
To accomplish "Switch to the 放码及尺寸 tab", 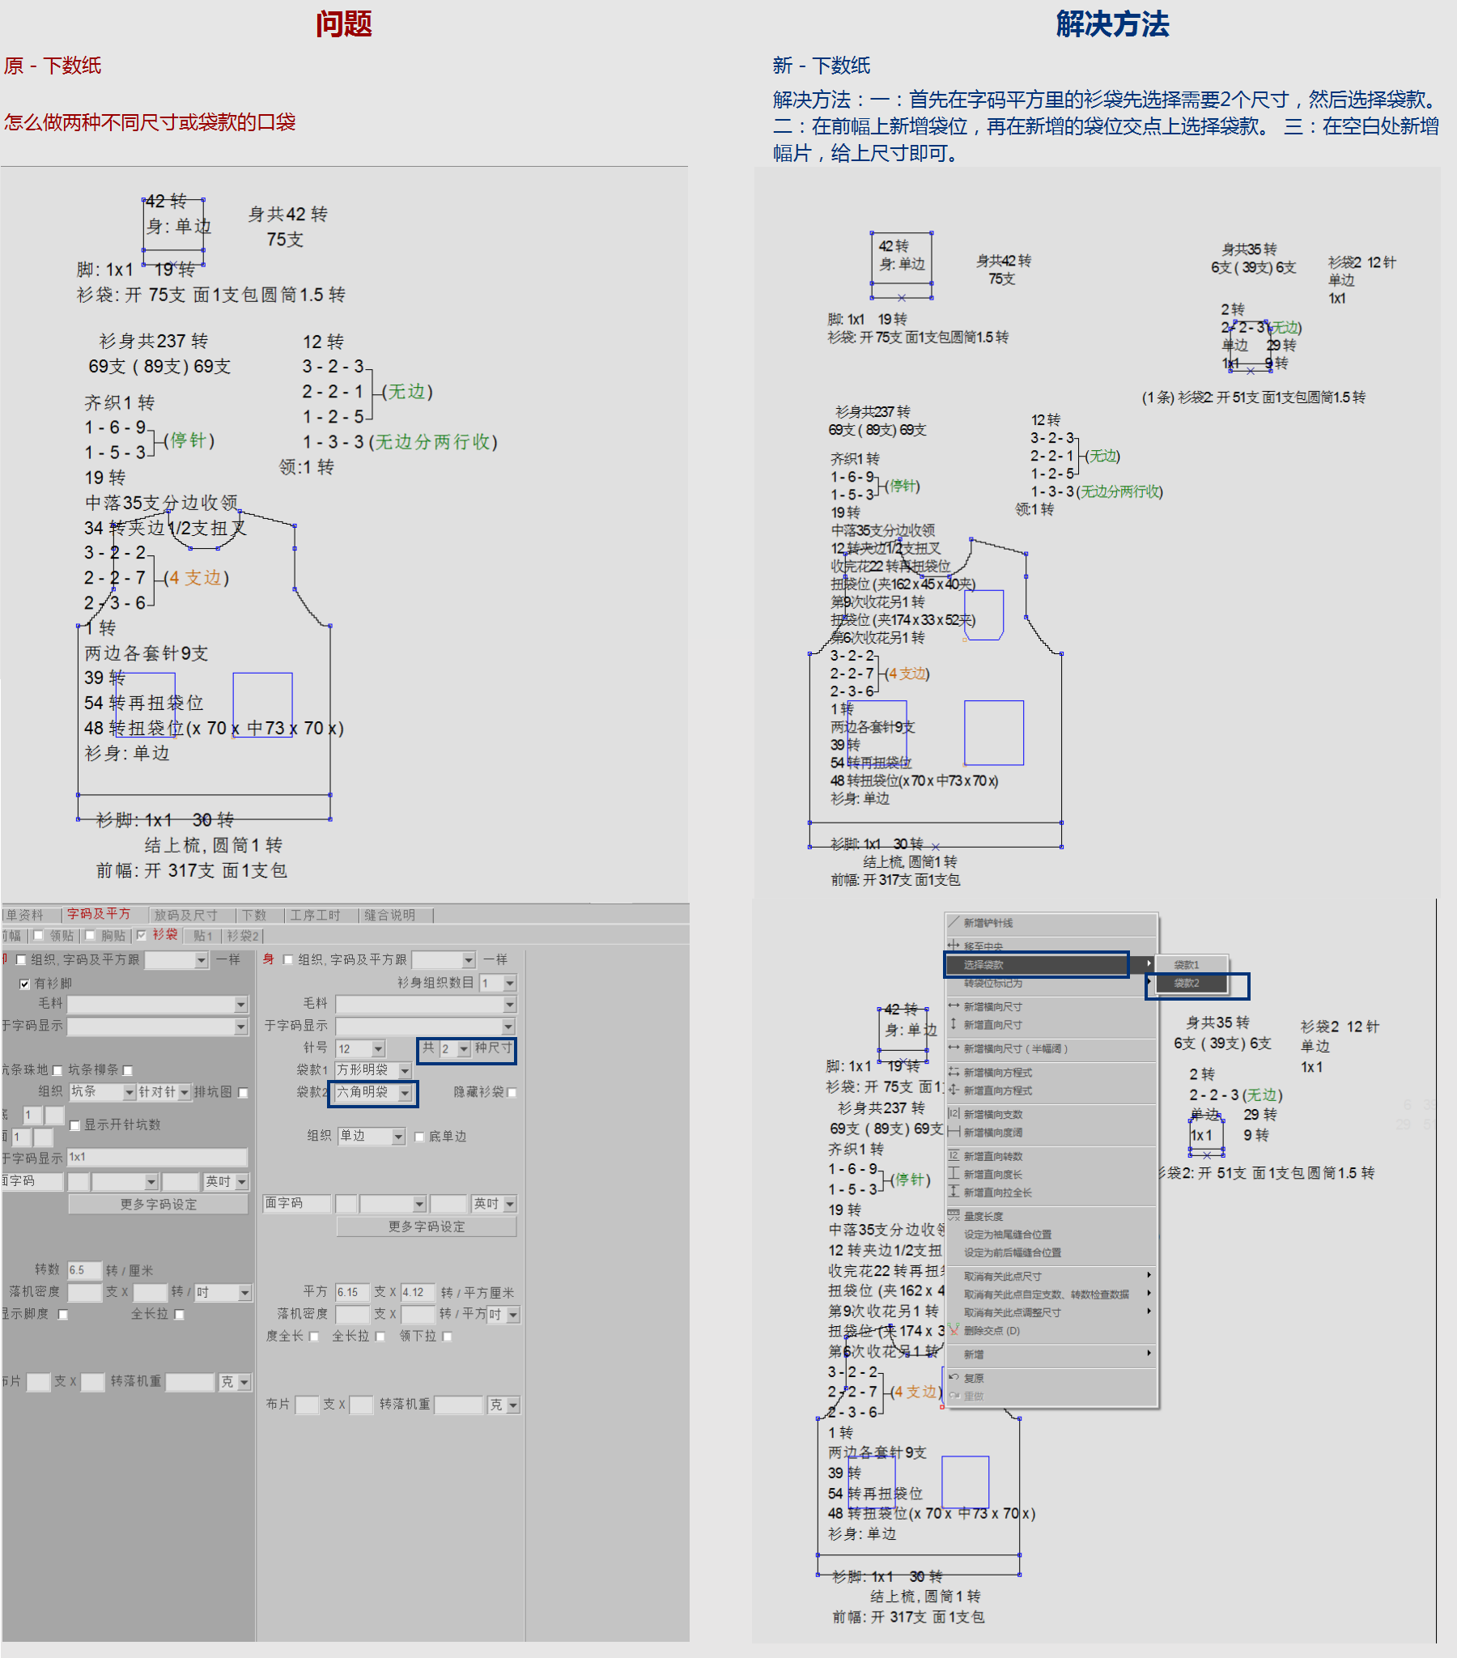I will (186, 915).
